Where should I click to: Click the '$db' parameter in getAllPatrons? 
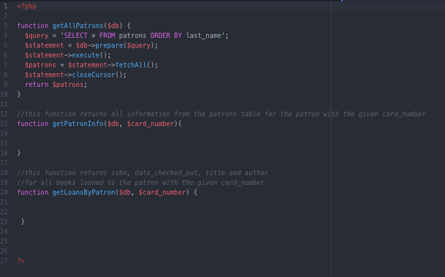pyautogui.click(x=114, y=26)
